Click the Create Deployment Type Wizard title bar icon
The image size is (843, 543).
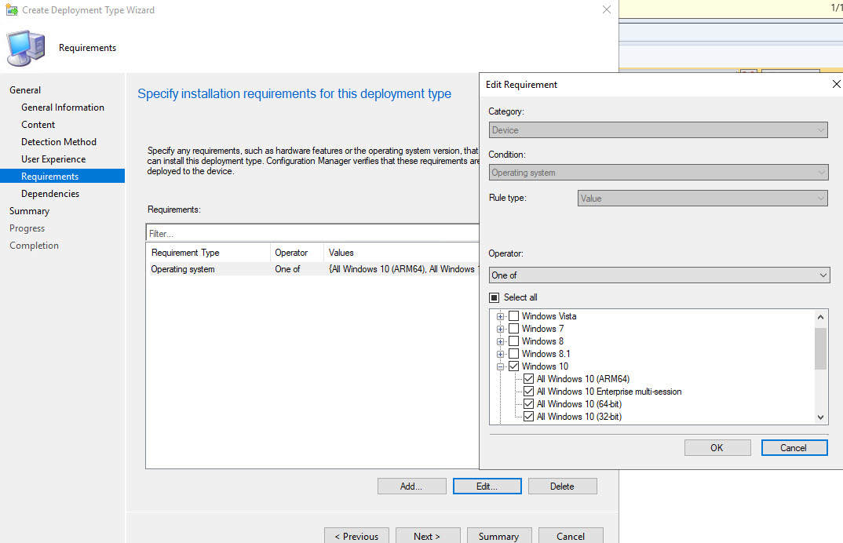click(x=11, y=10)
